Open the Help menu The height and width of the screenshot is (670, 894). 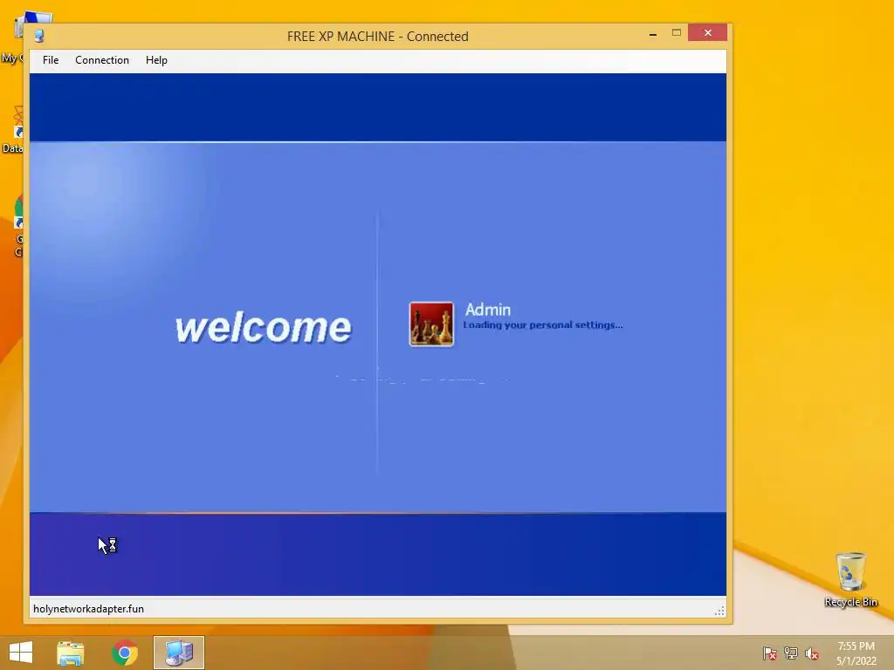pos(156,60)
